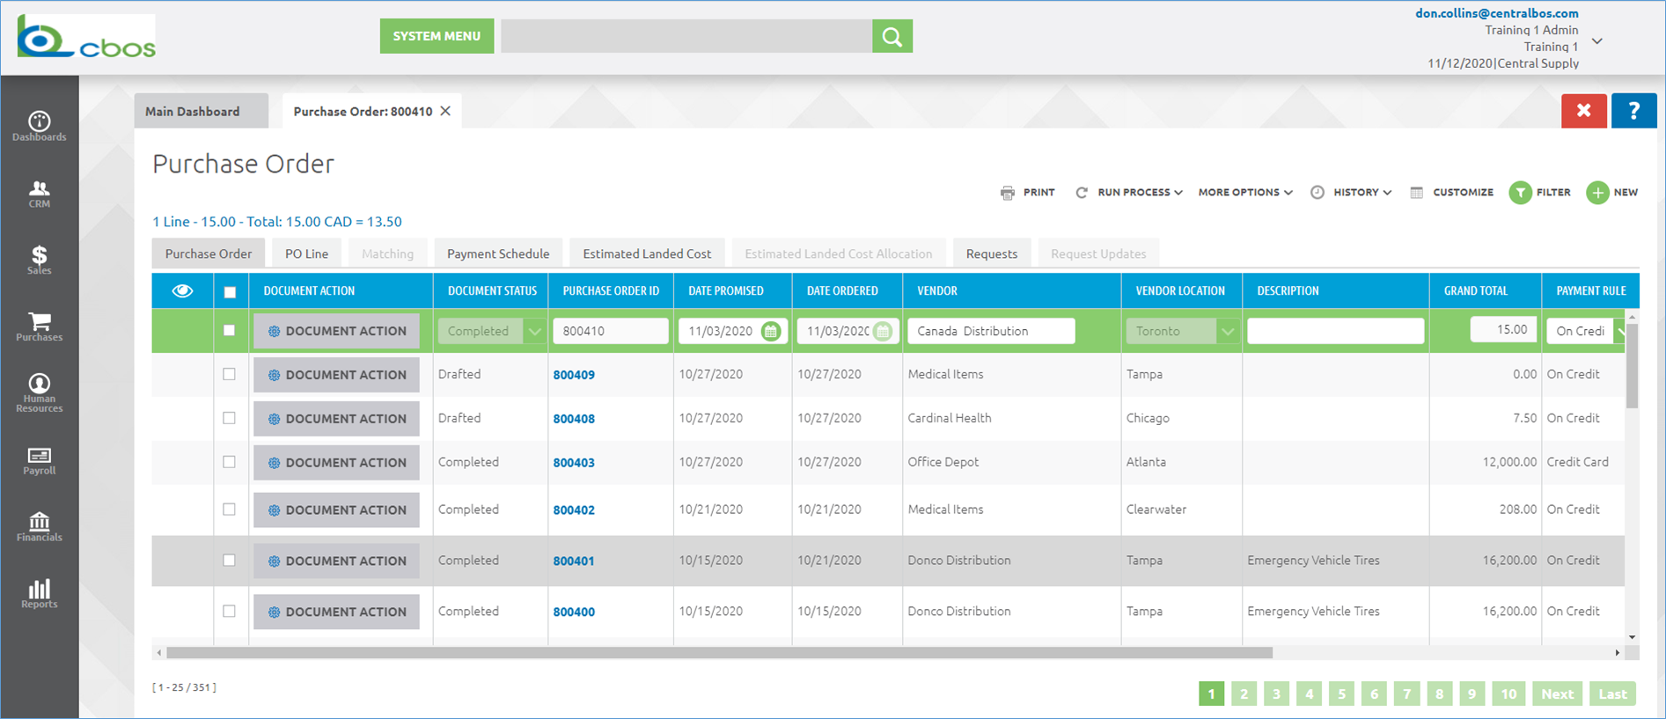The height and width of the screenshot is (719, 1666).
Task: Check the box for order 800401
Action: [230, 561]
